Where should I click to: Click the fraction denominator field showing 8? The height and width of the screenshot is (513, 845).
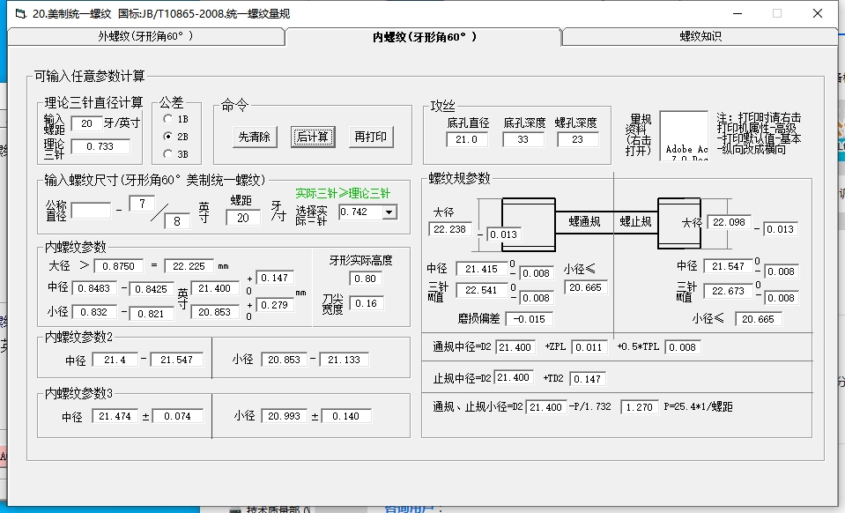[177, 221]
